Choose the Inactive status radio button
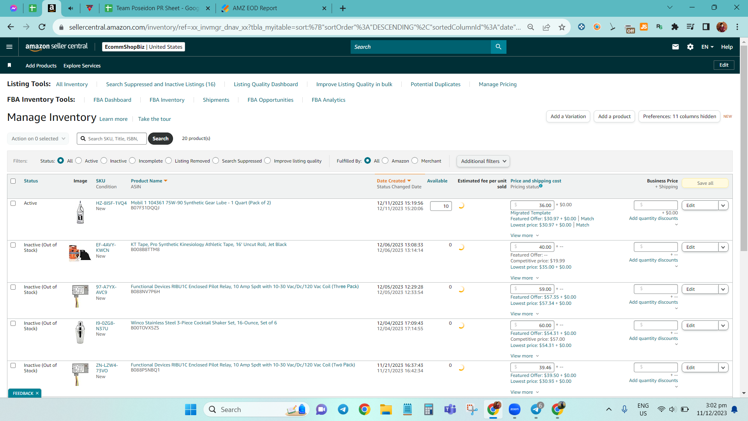The image size is (748, 421). (x=104, y=161)
